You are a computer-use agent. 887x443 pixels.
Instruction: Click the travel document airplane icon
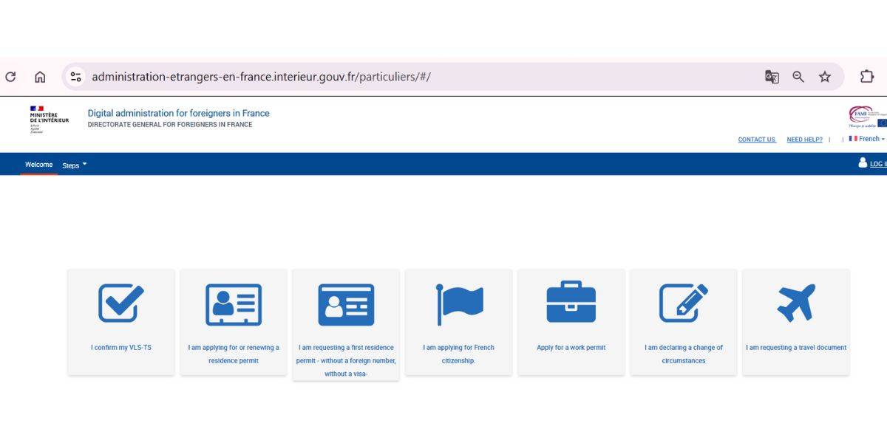tap(796, 303)
